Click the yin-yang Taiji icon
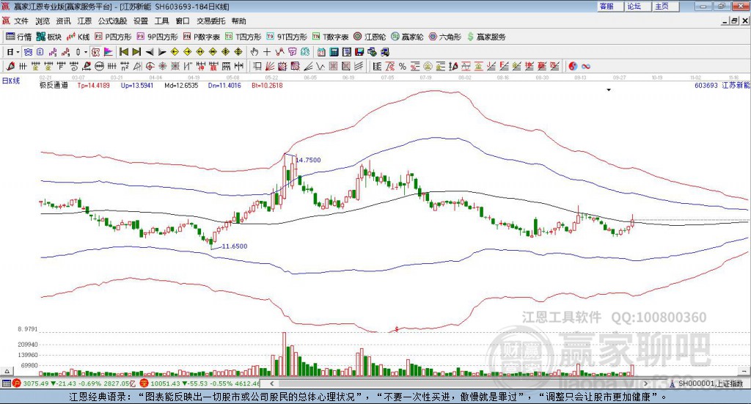751x404 pixels. 573,66
